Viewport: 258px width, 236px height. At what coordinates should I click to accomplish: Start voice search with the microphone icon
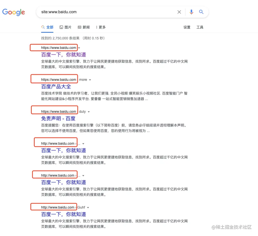point(191,12)
